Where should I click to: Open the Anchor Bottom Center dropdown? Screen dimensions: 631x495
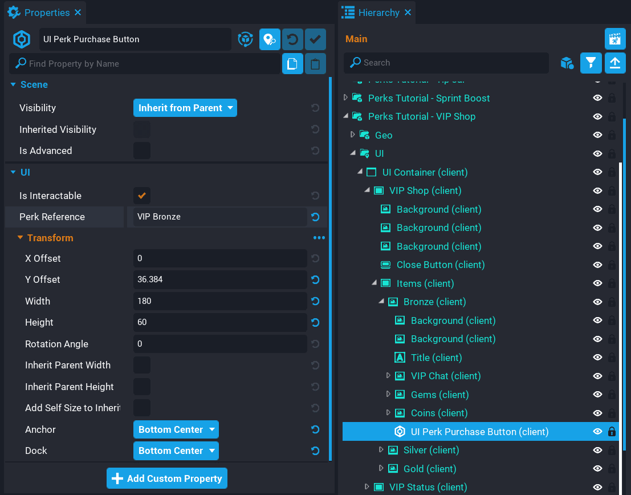click(x=176, y=429)
